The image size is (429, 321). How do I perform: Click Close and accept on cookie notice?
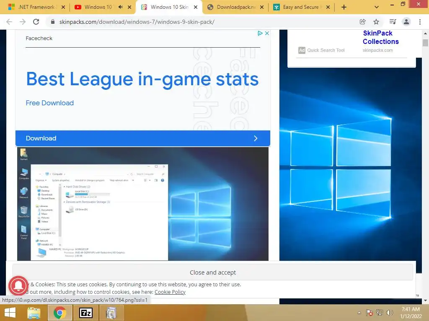point(212,273)
